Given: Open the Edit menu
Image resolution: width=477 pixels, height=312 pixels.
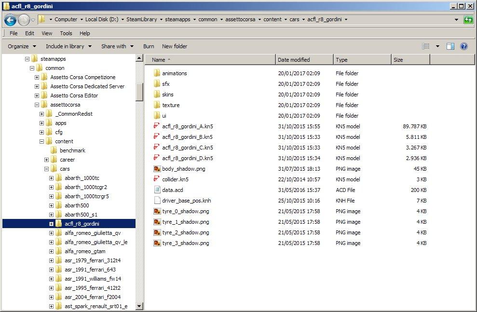Looking at the screenshot, I should [x=29, y=33].
